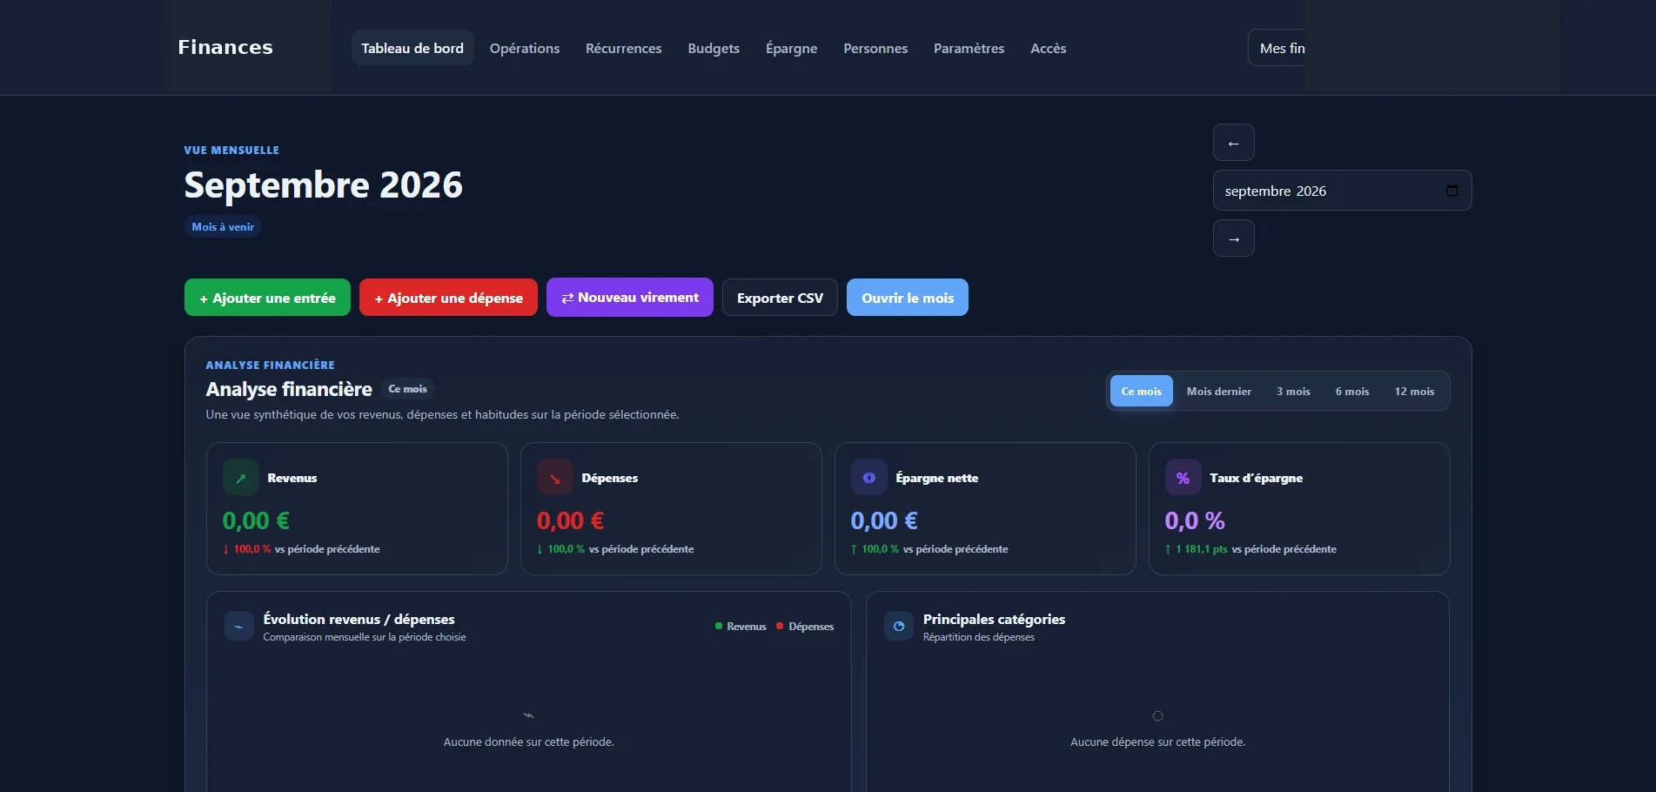This screenshot has height=792, width=1656.
Task: Switch to the Personnes tab
Action: point(875,48)
